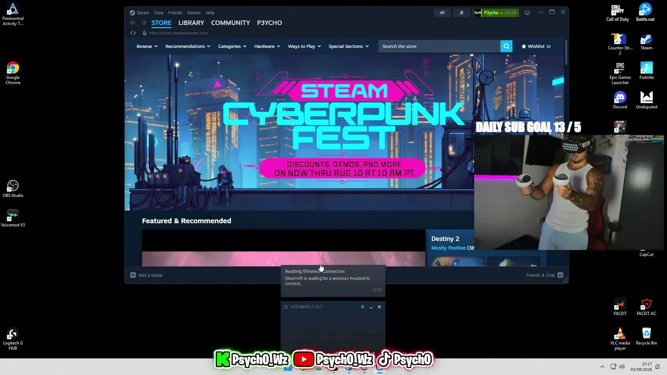The image size is (667, 375).
Task: Open the Friends menu in Steam
Action: (175, 12)
